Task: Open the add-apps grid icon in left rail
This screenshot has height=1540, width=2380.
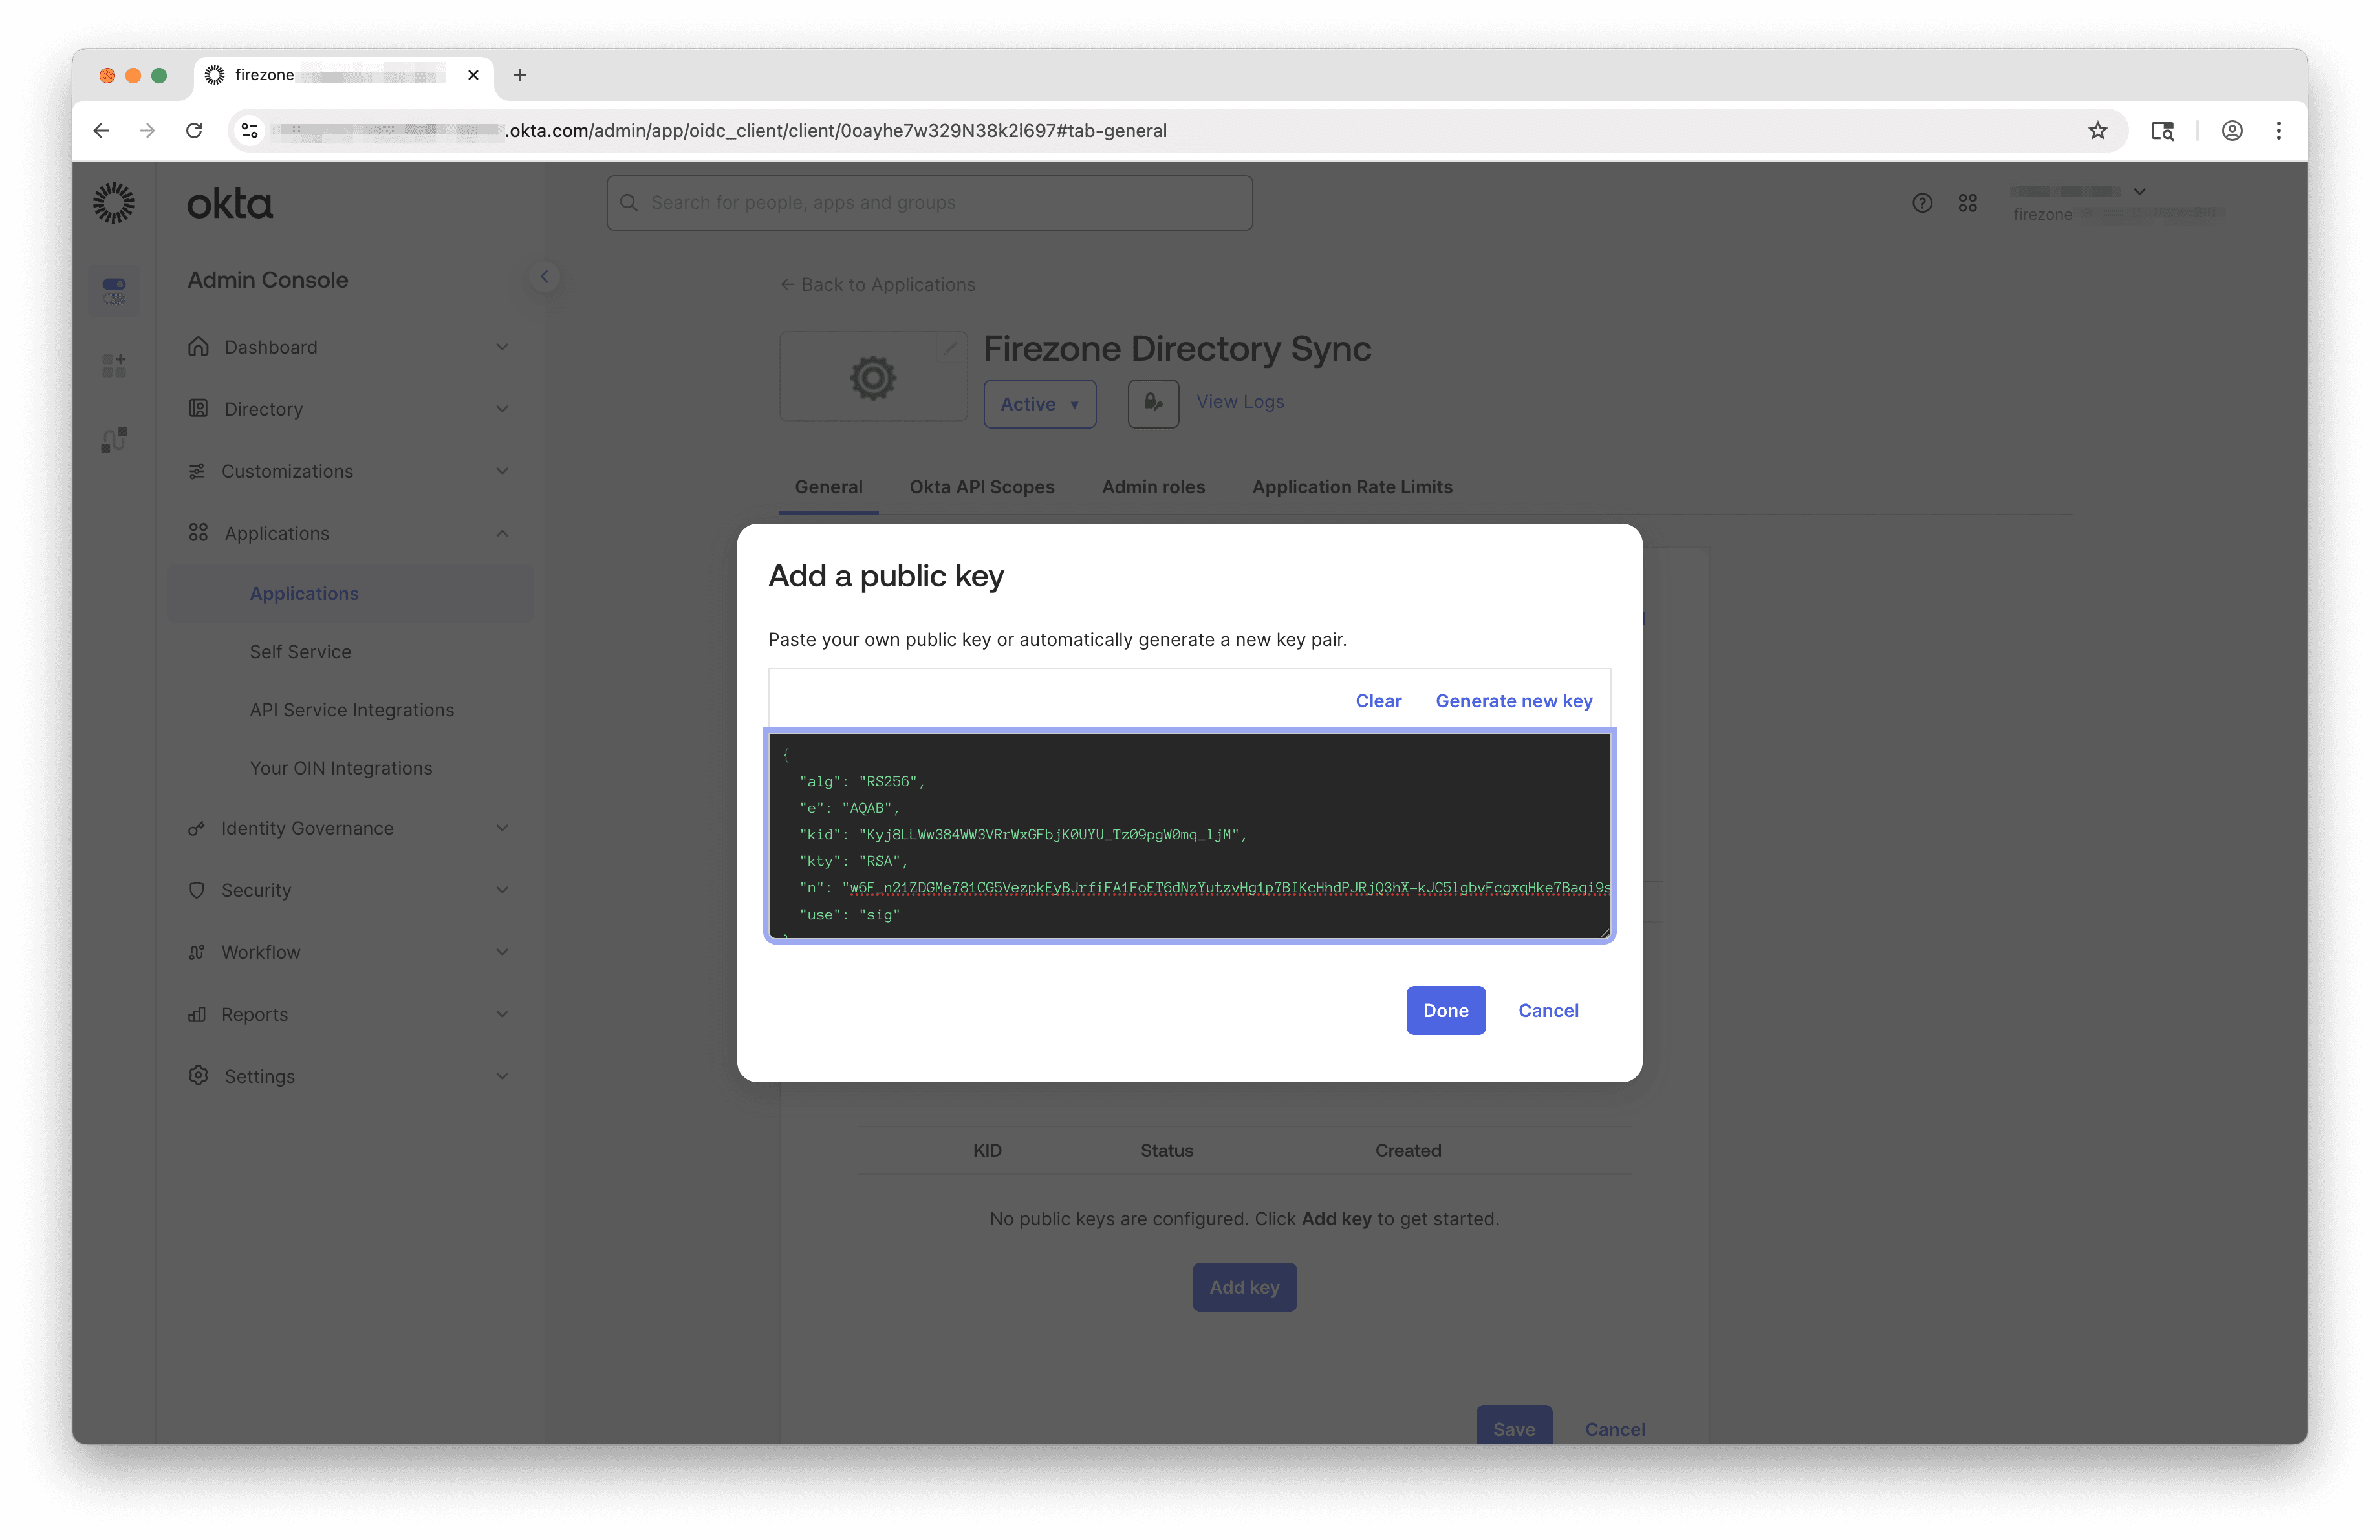Action: point(113,365)
